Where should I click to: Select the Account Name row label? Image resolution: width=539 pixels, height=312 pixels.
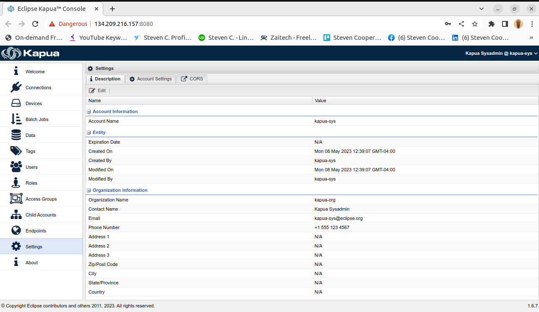coord(104,121)
